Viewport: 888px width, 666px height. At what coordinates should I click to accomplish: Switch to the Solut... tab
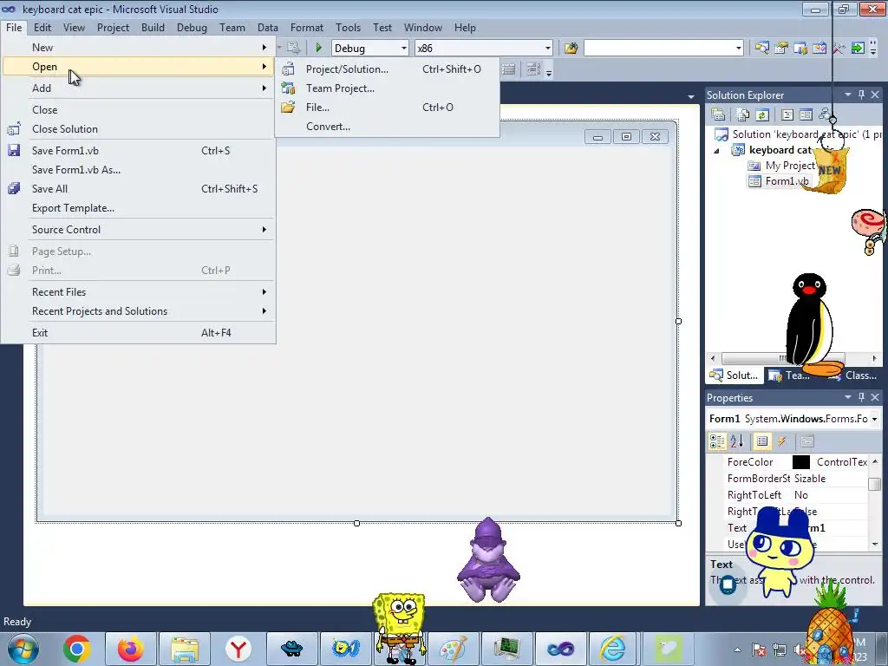click(734, 375)
